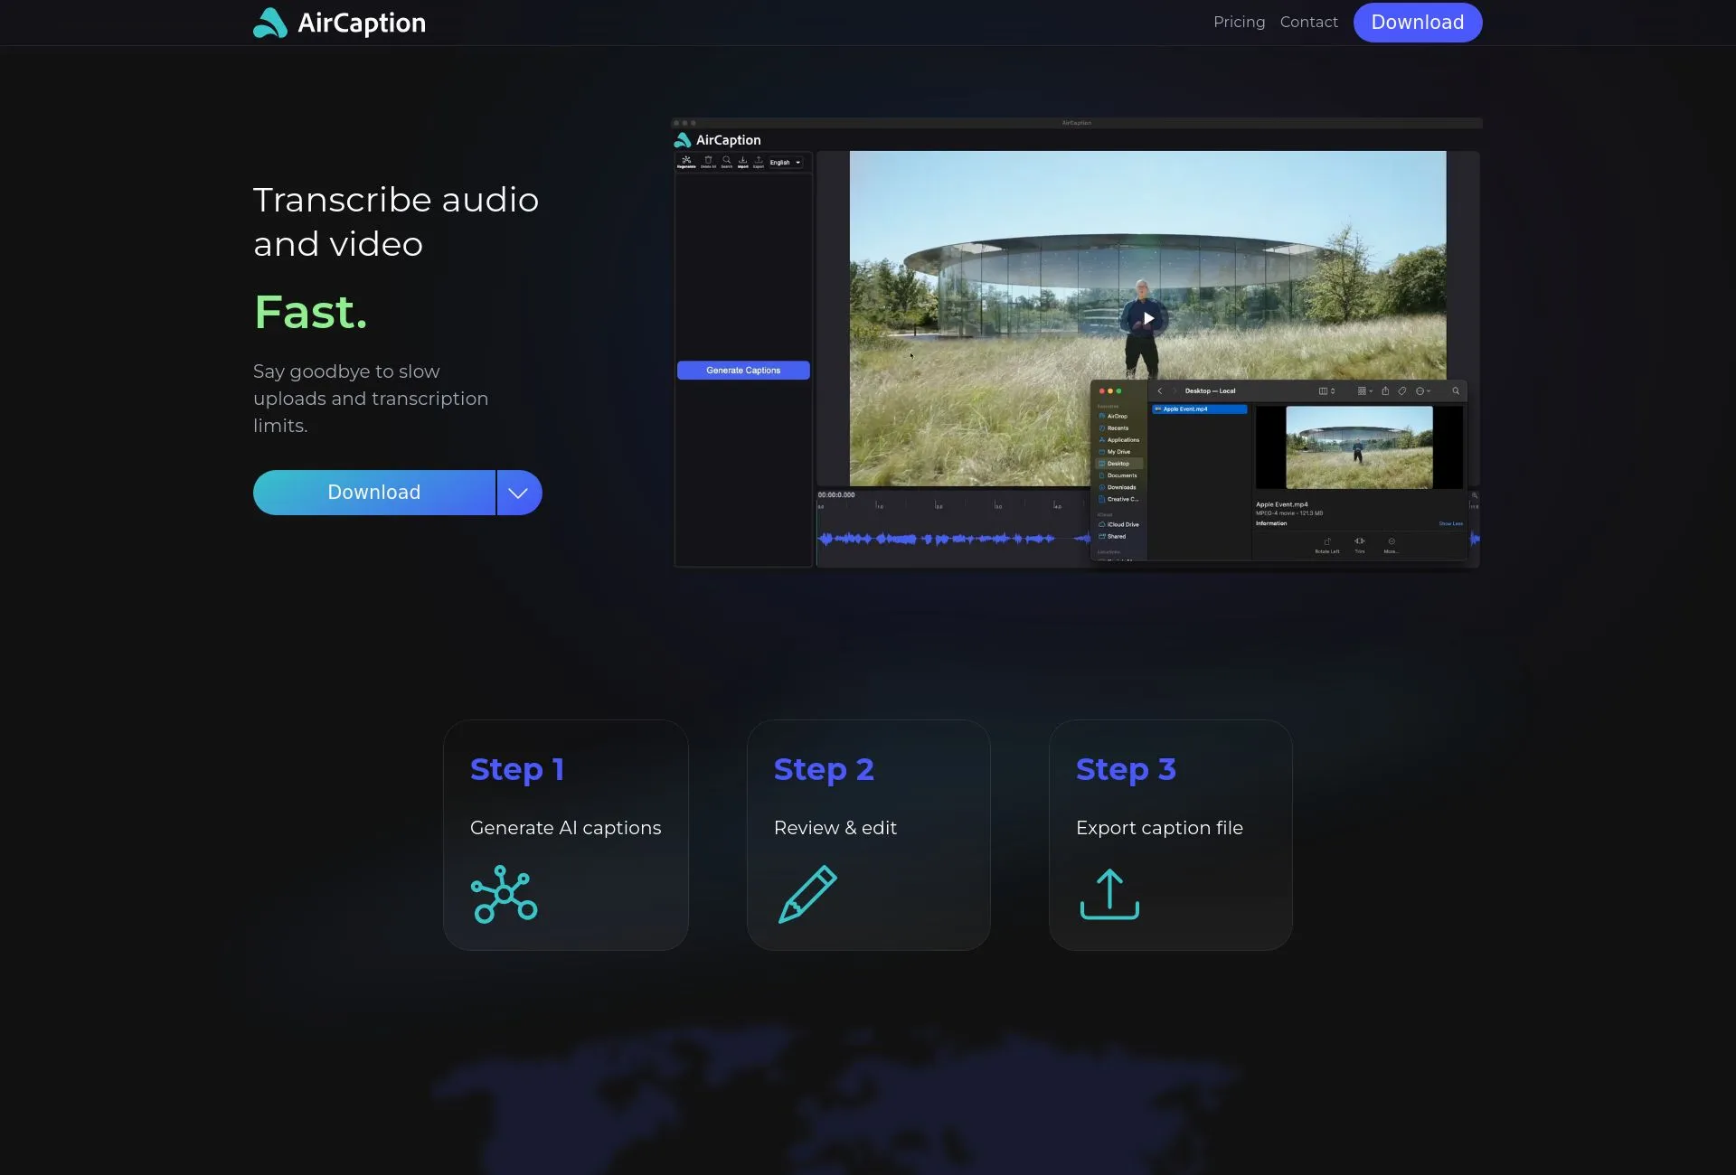1736x1175 pixels.
Task: Click the network nodes icon under Step 1
Action: click(x=504, y=894)
